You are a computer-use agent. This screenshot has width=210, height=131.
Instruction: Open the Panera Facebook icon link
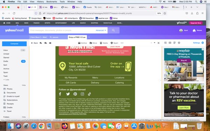coord(60,94)
